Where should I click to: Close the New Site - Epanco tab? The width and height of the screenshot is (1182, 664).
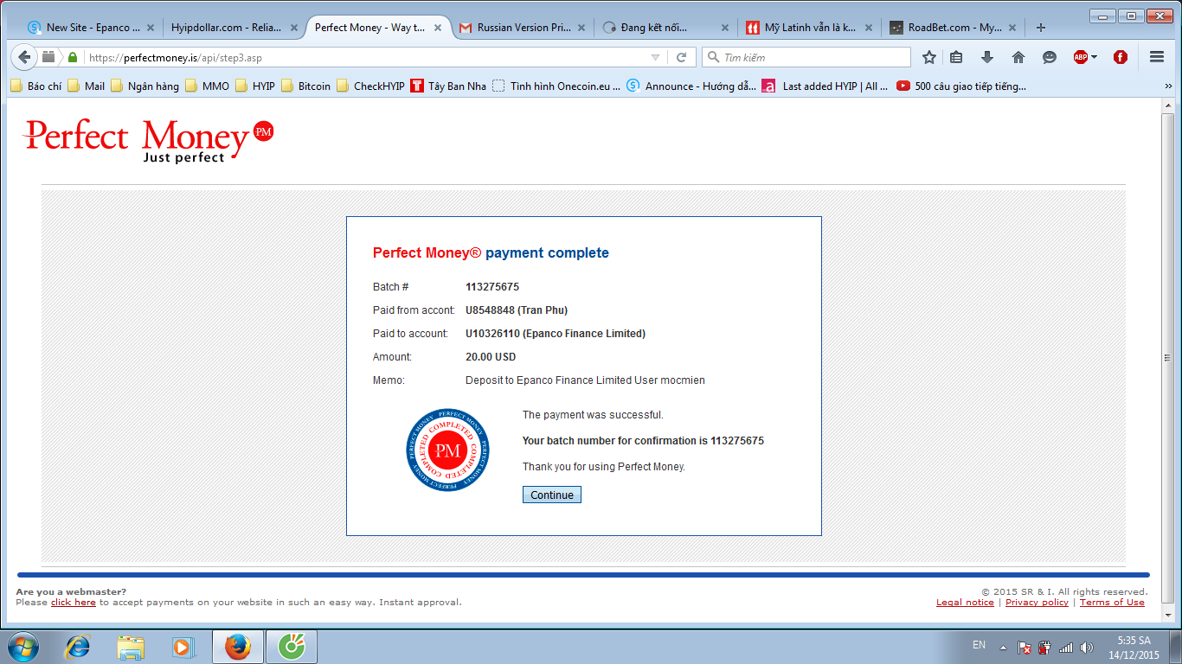150,28
